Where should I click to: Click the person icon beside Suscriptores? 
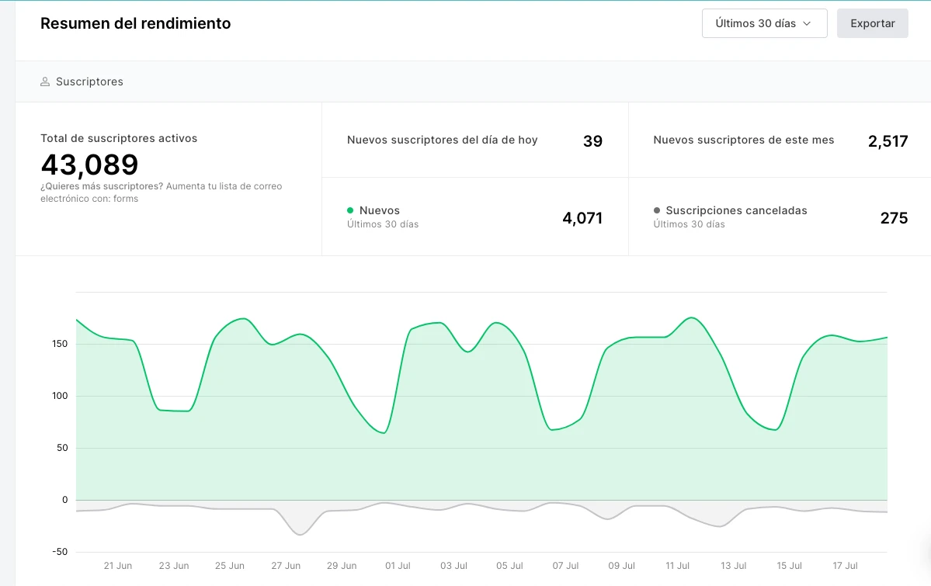(45, 81)
